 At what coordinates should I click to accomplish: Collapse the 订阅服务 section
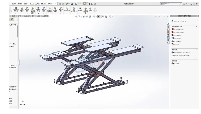click(x=197, y=61)
